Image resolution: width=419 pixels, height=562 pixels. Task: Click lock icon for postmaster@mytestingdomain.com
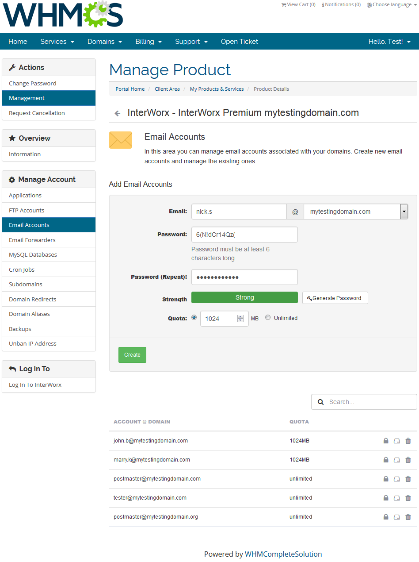[x=386, y=479]
